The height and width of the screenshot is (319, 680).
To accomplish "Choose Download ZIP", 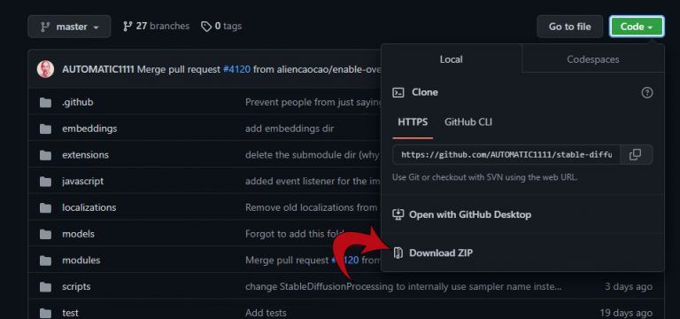I will click(x=441, y=253).
